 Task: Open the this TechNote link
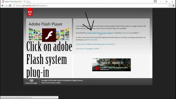point(93,40)
